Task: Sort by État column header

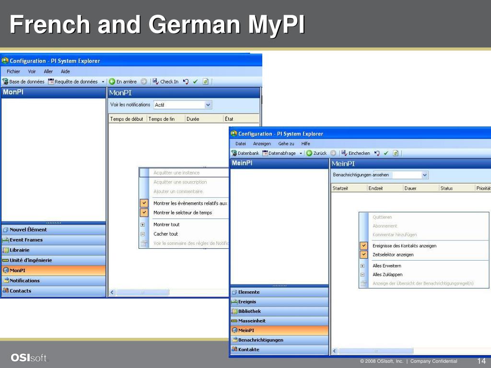Action: click(x=242, y=119)
